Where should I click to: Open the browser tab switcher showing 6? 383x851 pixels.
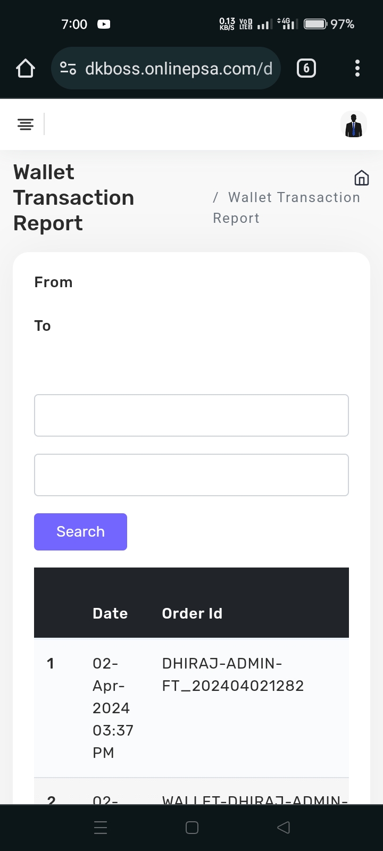coord(306,69)
